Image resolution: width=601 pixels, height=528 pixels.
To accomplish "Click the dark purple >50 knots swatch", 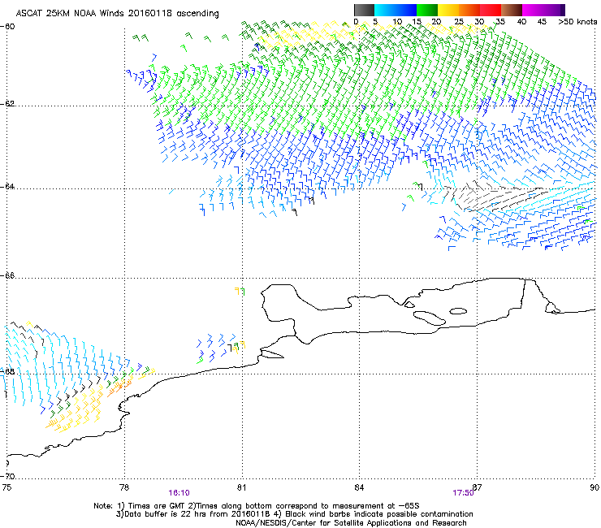I will tap(562, 10).
